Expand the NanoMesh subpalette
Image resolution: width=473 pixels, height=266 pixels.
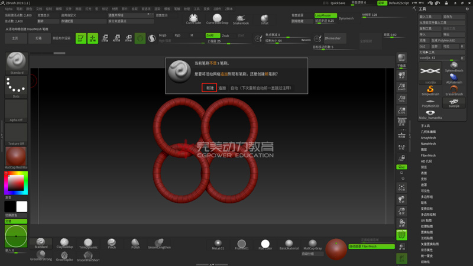point(428,144)
